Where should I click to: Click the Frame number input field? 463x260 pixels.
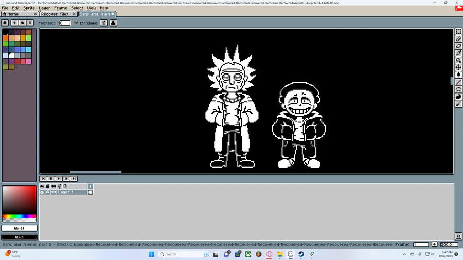point(421,245)
